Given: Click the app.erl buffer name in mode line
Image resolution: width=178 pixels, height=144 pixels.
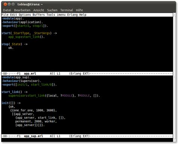Looking at the screenshot, I should (30, 74).
